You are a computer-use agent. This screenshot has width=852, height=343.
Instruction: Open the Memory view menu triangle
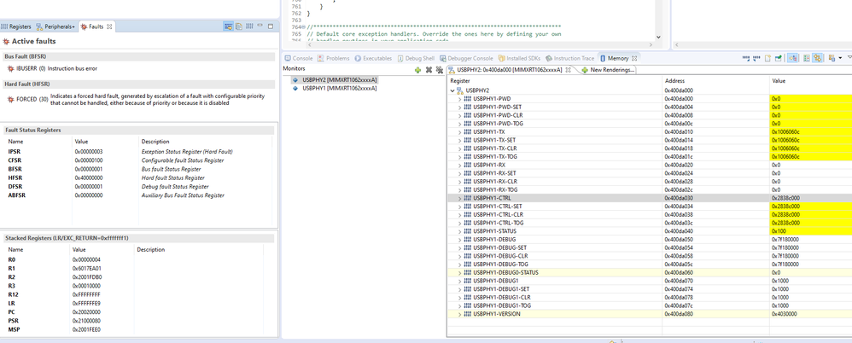click(849, 57)
